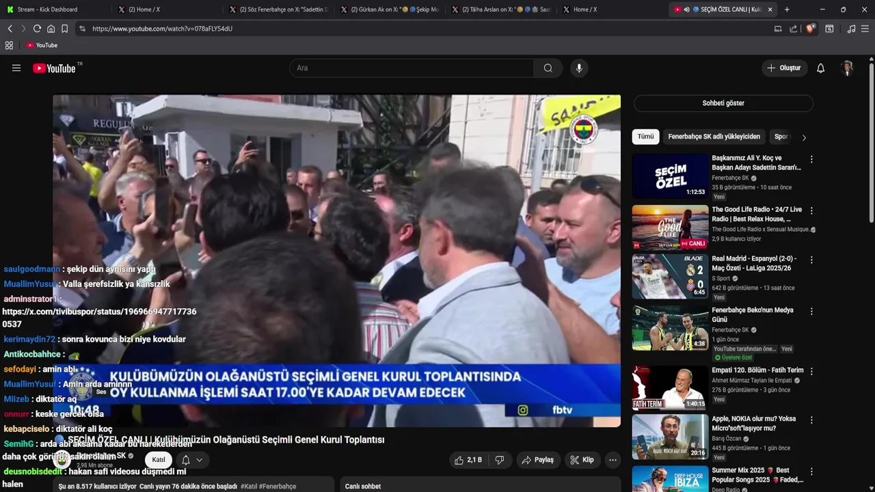
Task: Select Fenerbahçe SK adlı yükleyiciden chip
Action: click(x=714, y=137)
